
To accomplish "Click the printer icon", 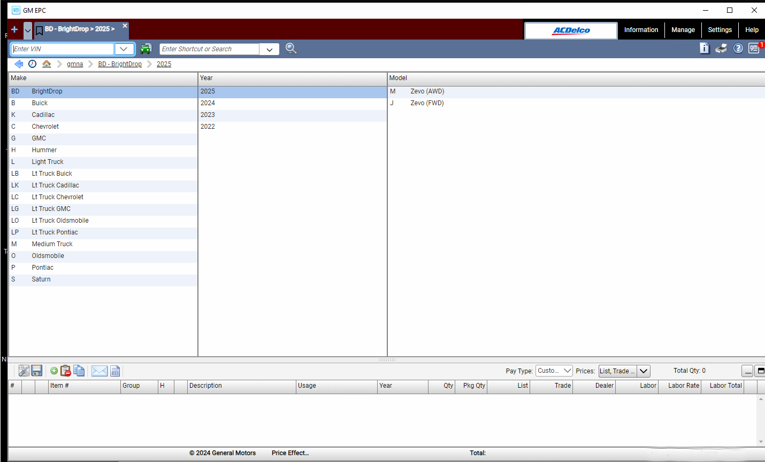I will [x=721, y=49].
